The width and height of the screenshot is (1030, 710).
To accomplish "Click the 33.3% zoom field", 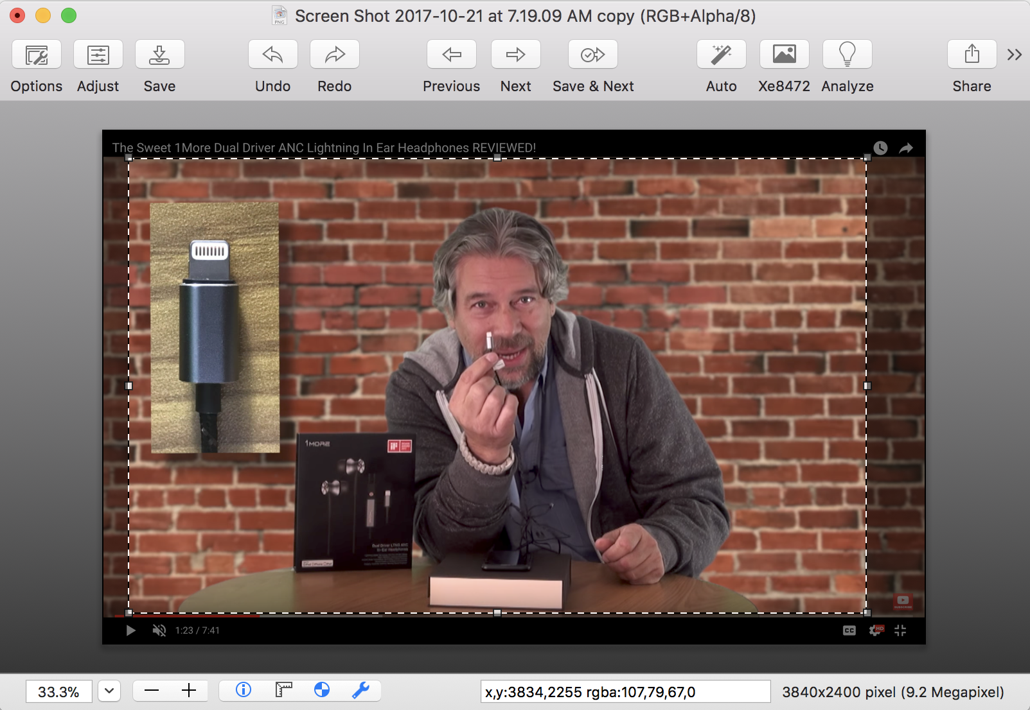I will (59, 691).
